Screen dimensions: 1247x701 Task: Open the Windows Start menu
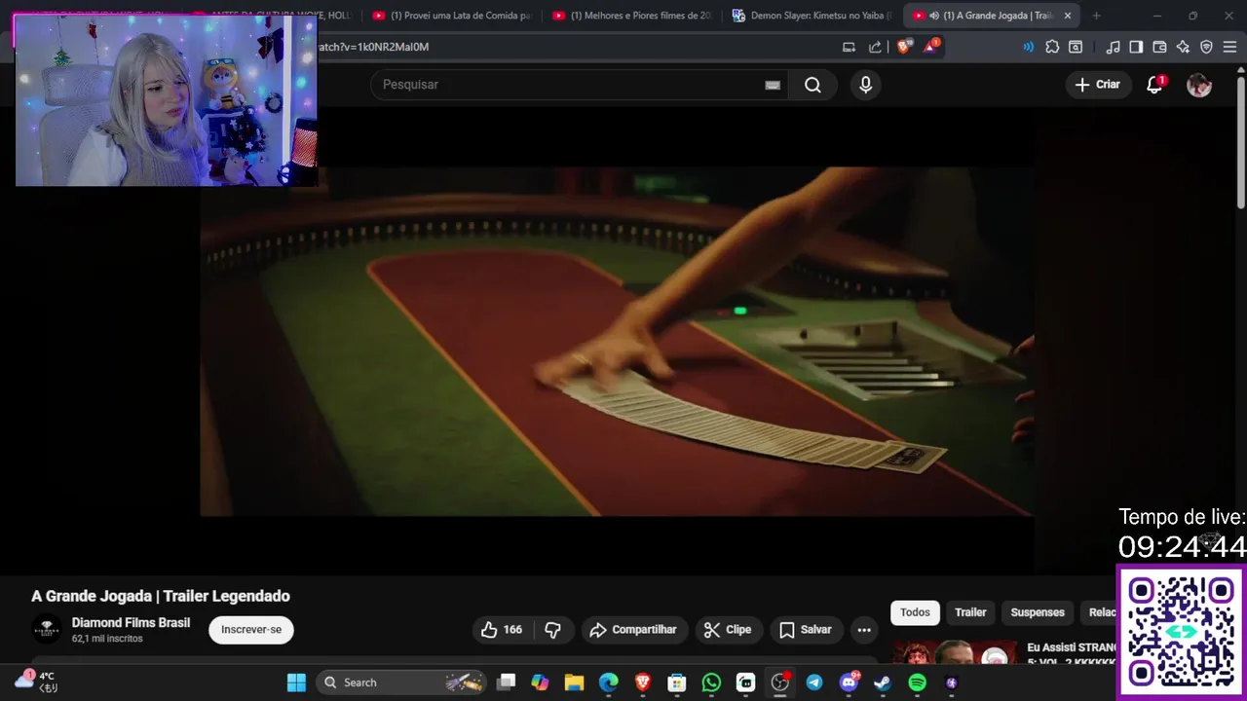coord(296,683)
